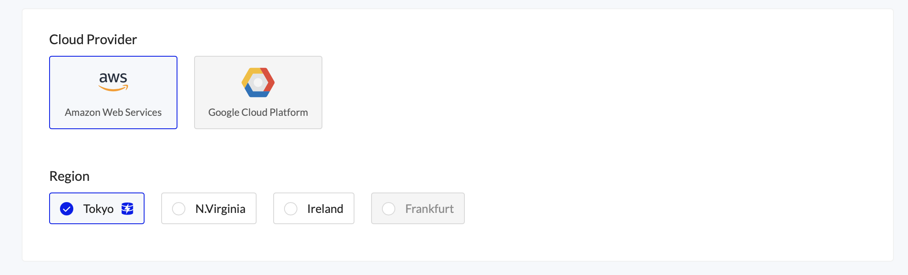This screenshot has height=275, width=908.
Task: Click the Frankfurt region name
Action: pyautogui.click(x=429, y=209)
